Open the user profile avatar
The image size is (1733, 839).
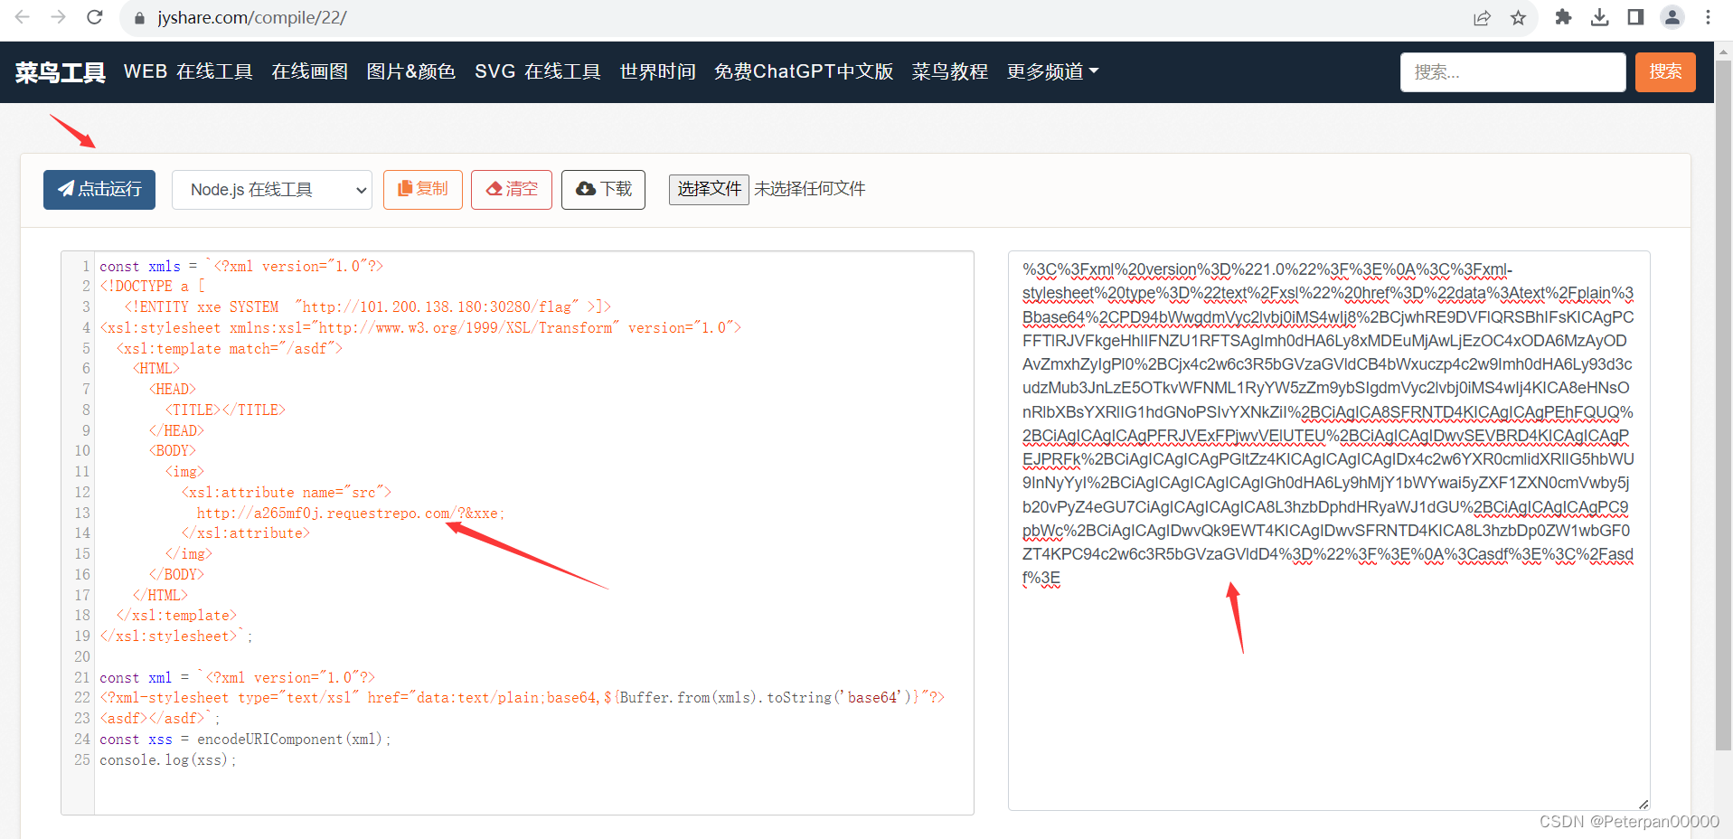click(x=1672, y=17)
